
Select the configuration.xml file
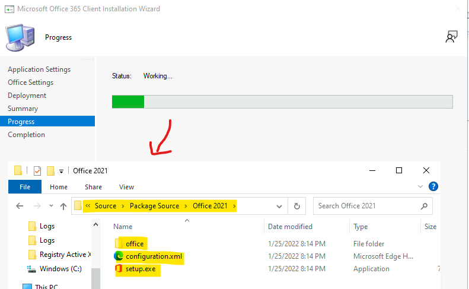click(154, 256)
